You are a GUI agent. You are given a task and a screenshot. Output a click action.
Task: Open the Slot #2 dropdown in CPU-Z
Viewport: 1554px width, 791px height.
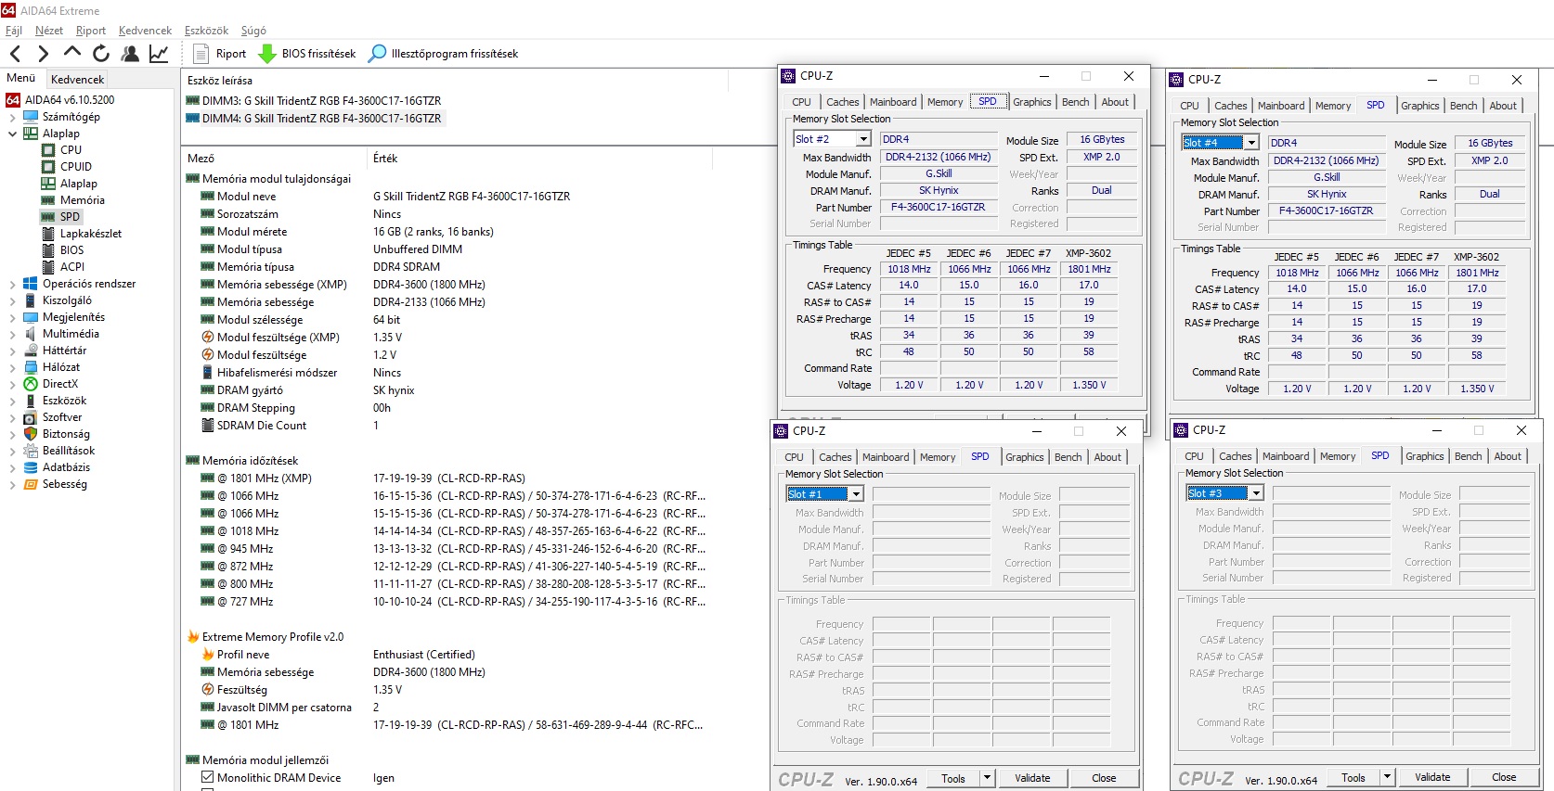[863, 139]
